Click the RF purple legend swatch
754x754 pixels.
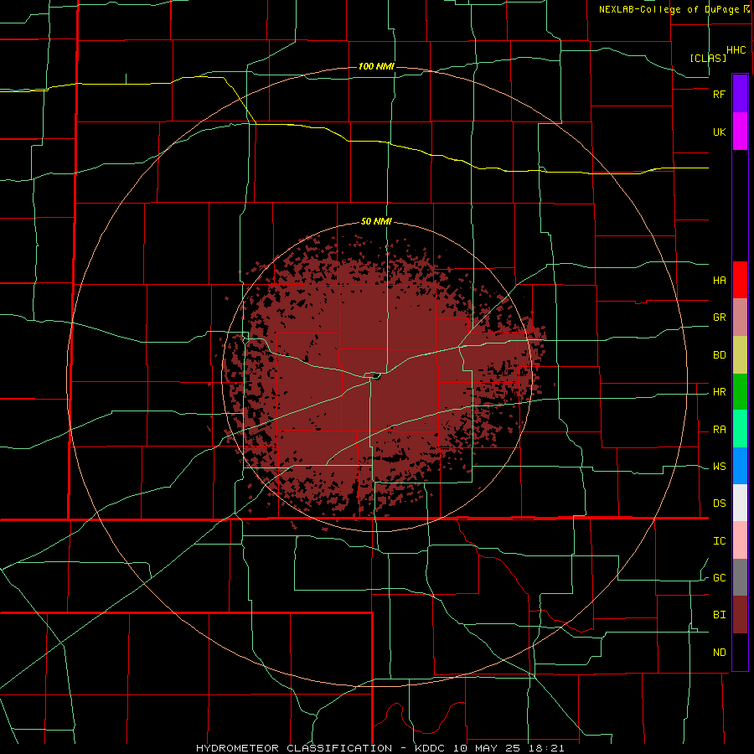(740, 94)
